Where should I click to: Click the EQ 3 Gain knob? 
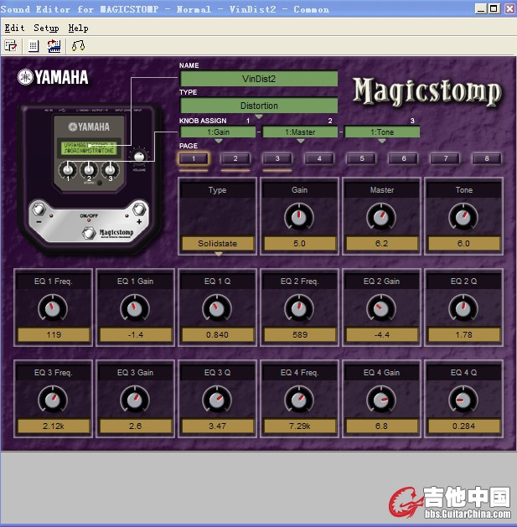coord(135,400)
